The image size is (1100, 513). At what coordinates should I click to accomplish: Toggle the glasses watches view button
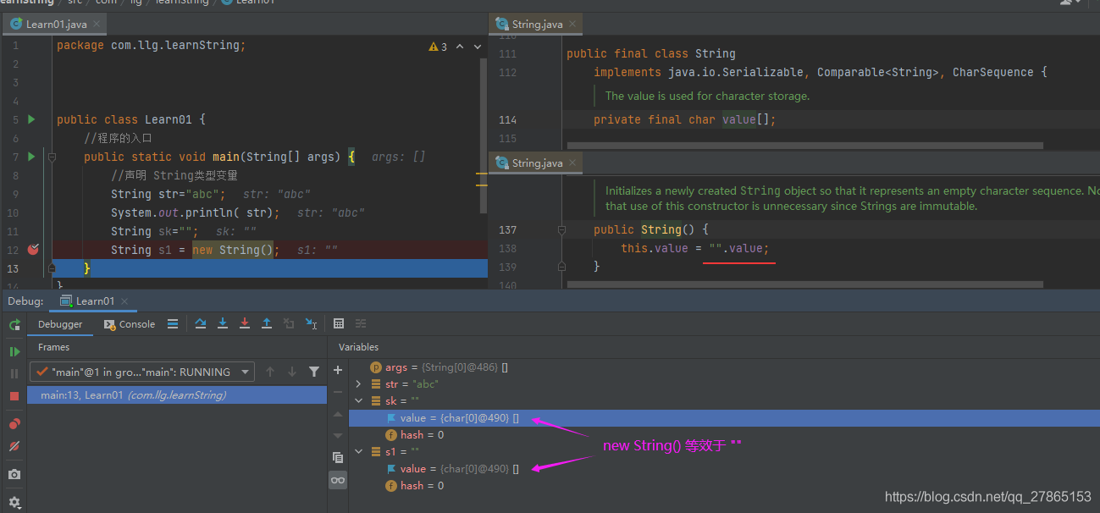(338, 480)
